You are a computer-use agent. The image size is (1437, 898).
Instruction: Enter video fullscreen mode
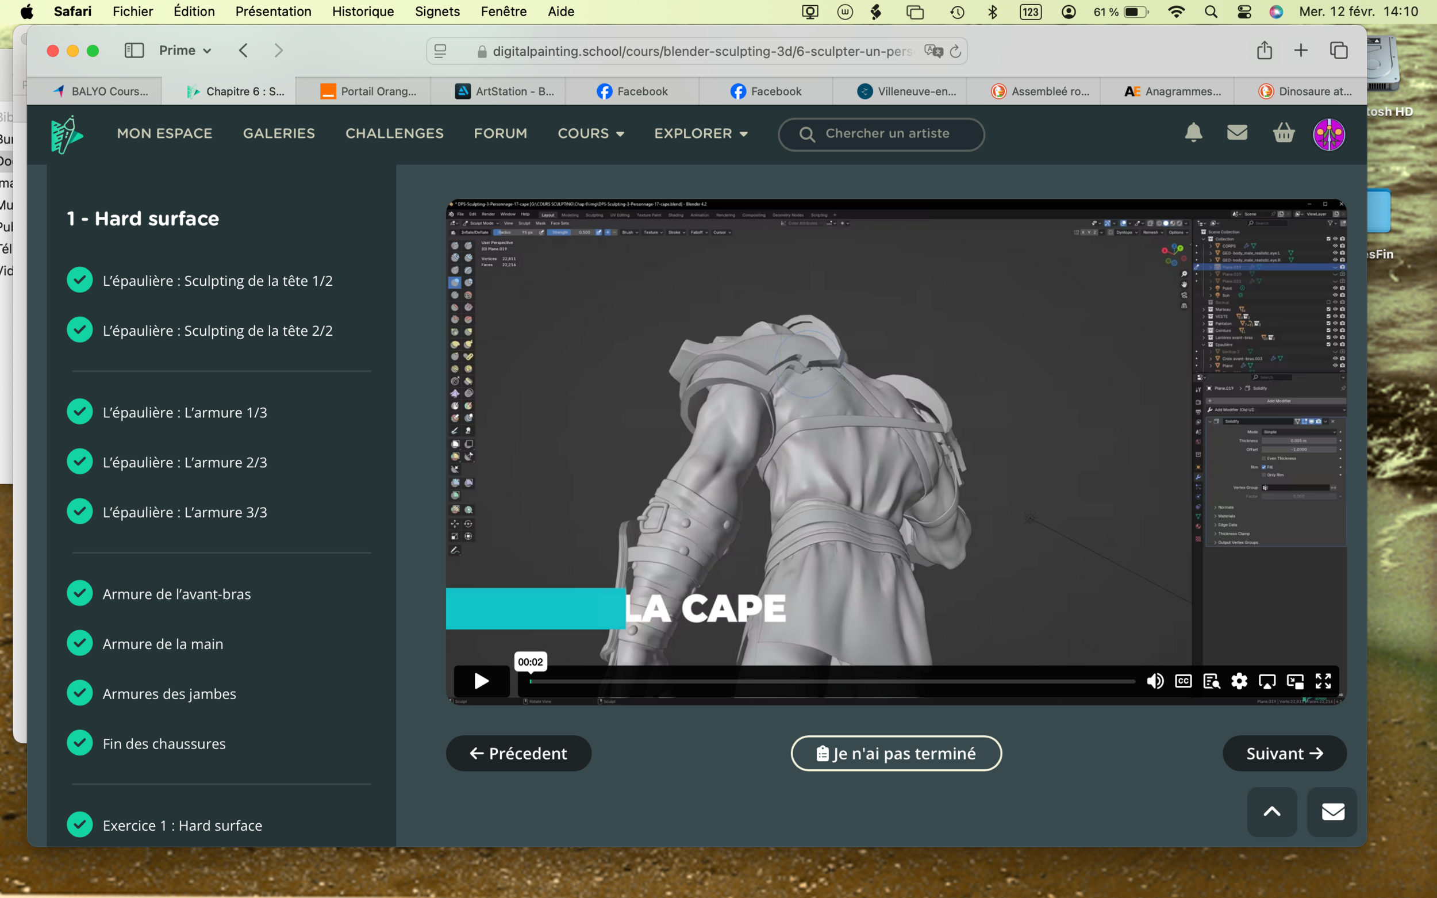coord(1323,681)
